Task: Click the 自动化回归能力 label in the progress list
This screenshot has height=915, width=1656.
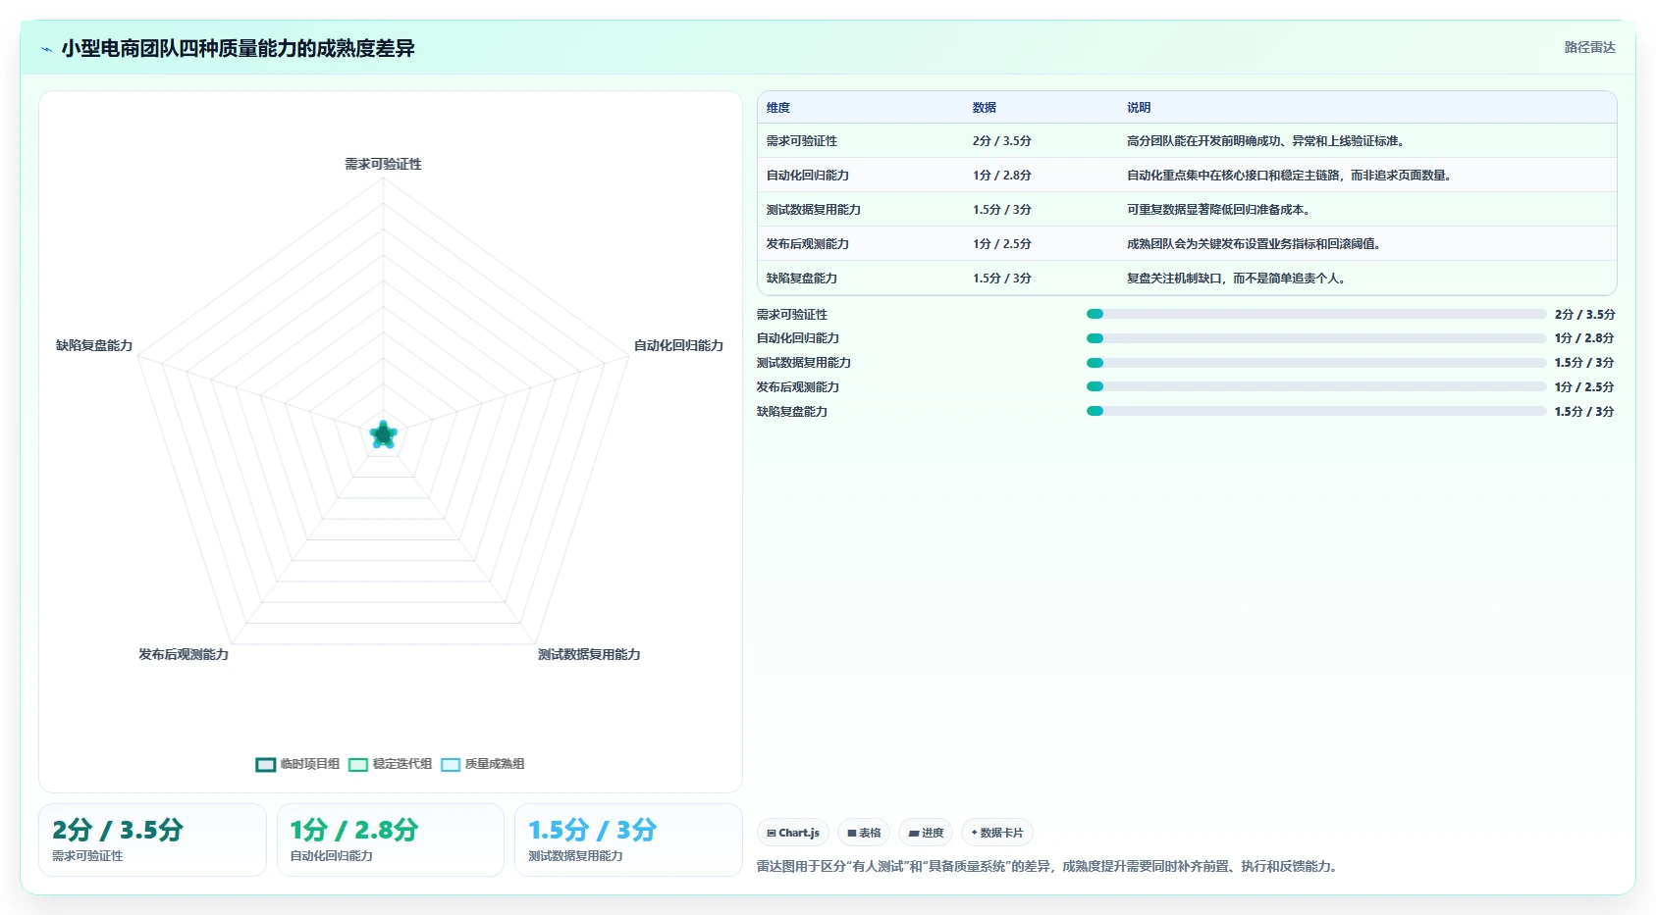Action: (x=798, y=338)
